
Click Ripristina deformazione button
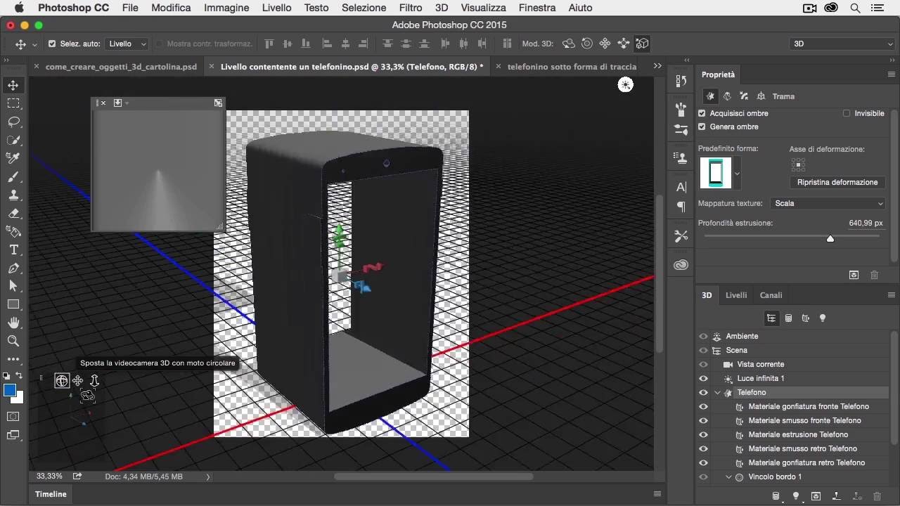pos(837,182)
